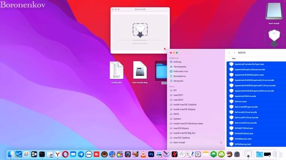Open the Notes app in dock
This screenshot has height=160, width=286.
pos(206,154)
